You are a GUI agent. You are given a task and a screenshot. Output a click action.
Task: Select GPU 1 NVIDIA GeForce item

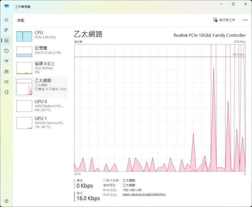[41, 123]
